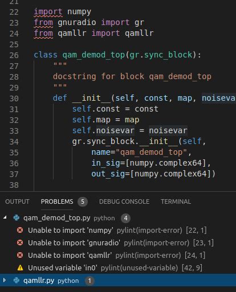
Task: Click the problems count badge 5
Action: click(x=83, y=201)
